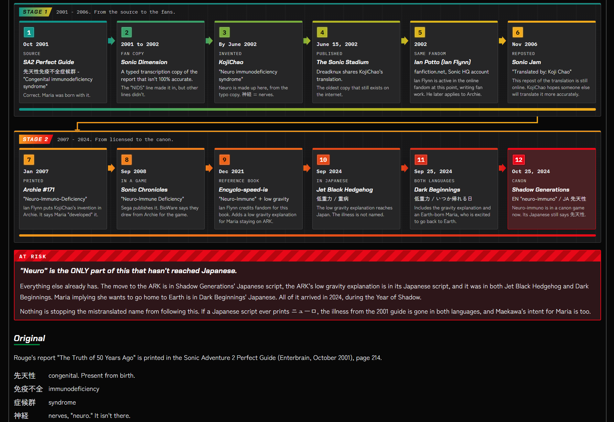Click the red arrow before step 12
This screenshot has height=422, width=614.
pos(502,168)
